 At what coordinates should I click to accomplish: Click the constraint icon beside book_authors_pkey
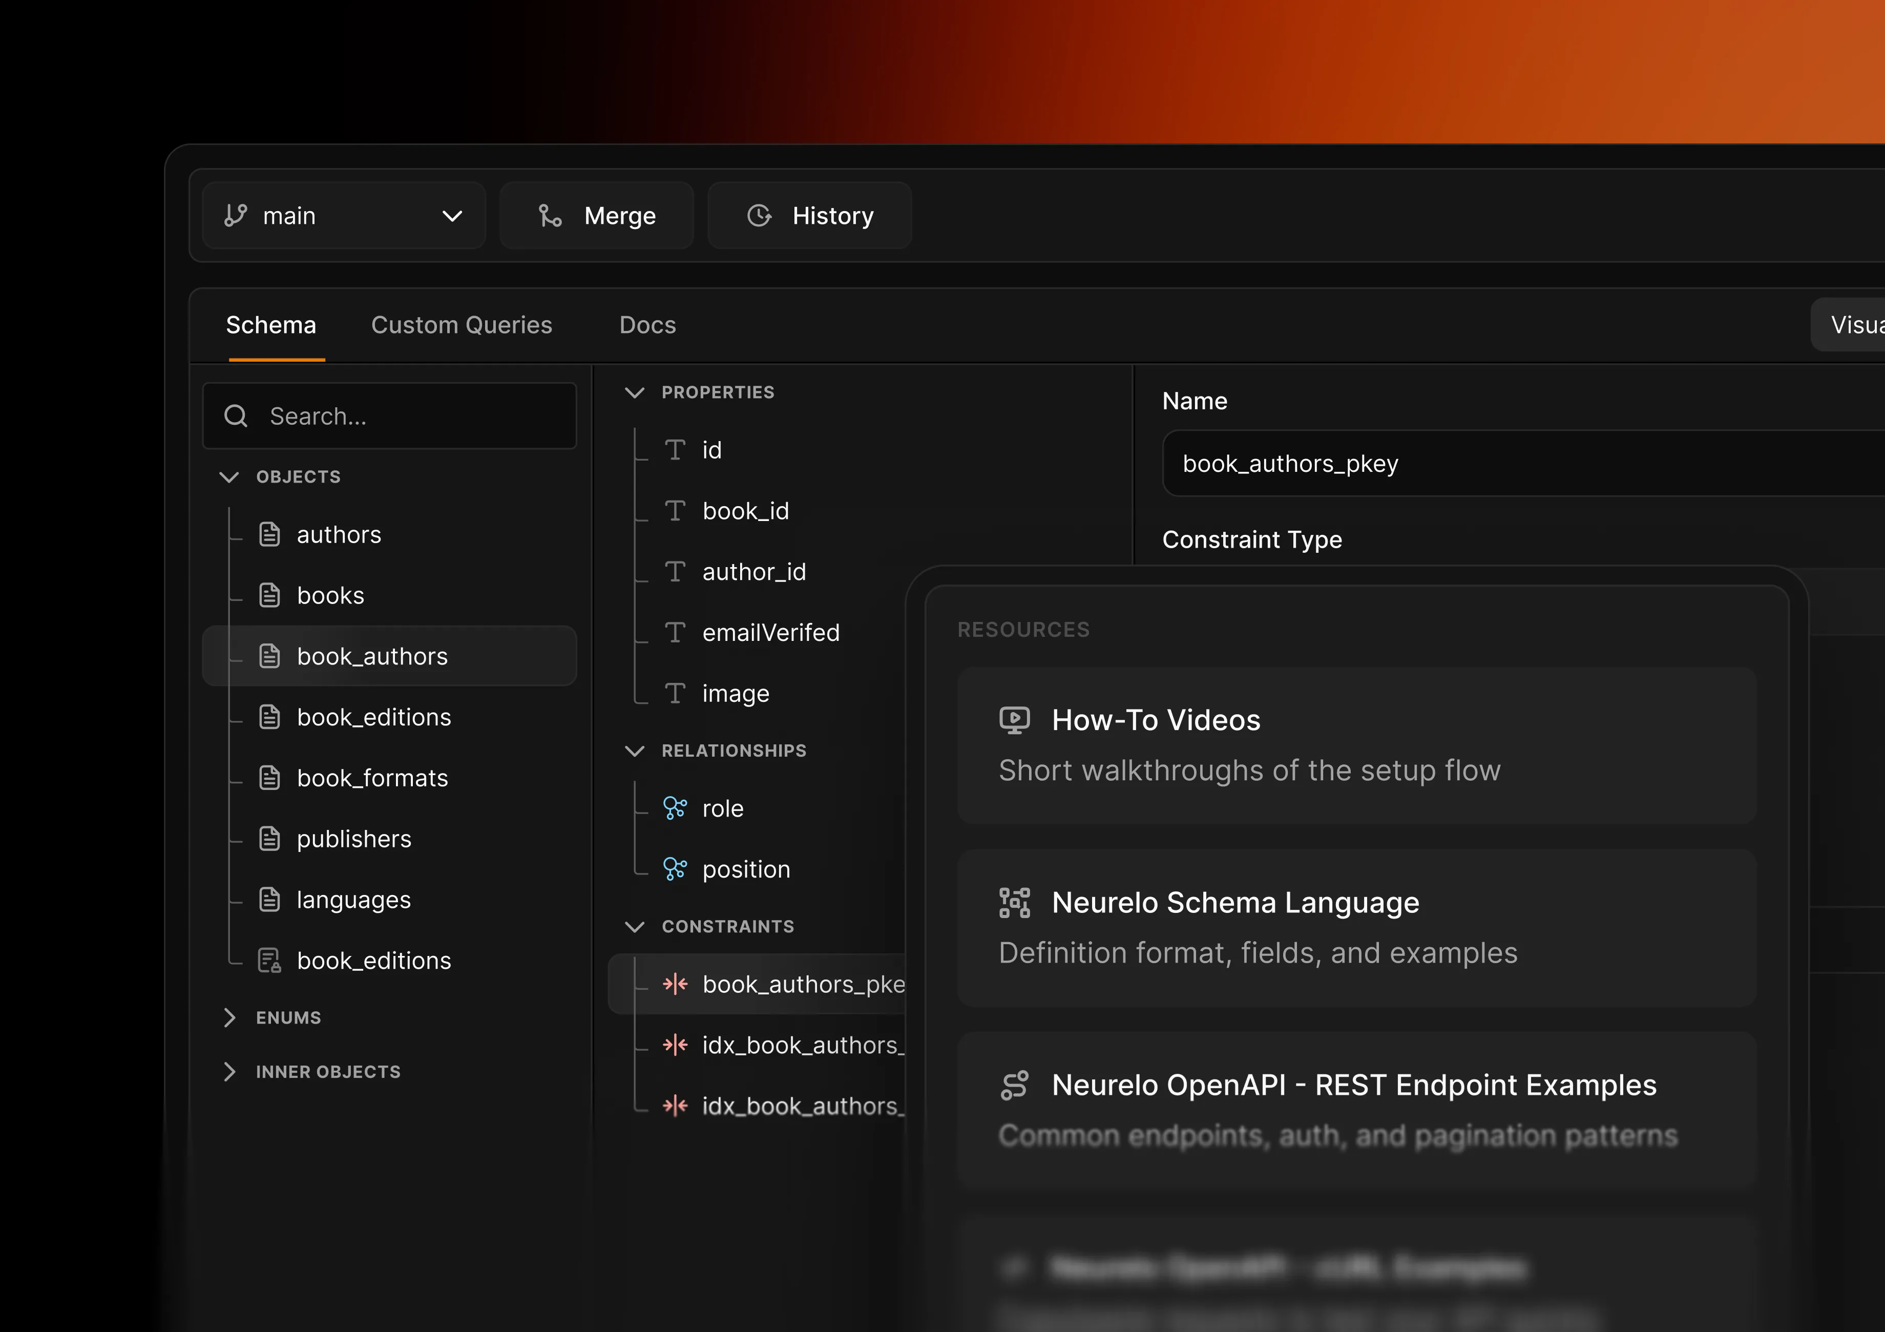point(675,984)
